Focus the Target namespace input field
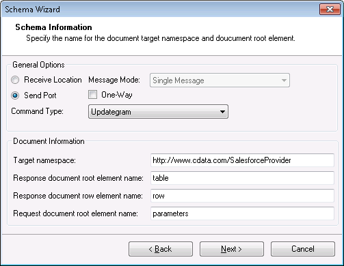The height and width of the screenshot is (266, 344). (x=242, y=160)
